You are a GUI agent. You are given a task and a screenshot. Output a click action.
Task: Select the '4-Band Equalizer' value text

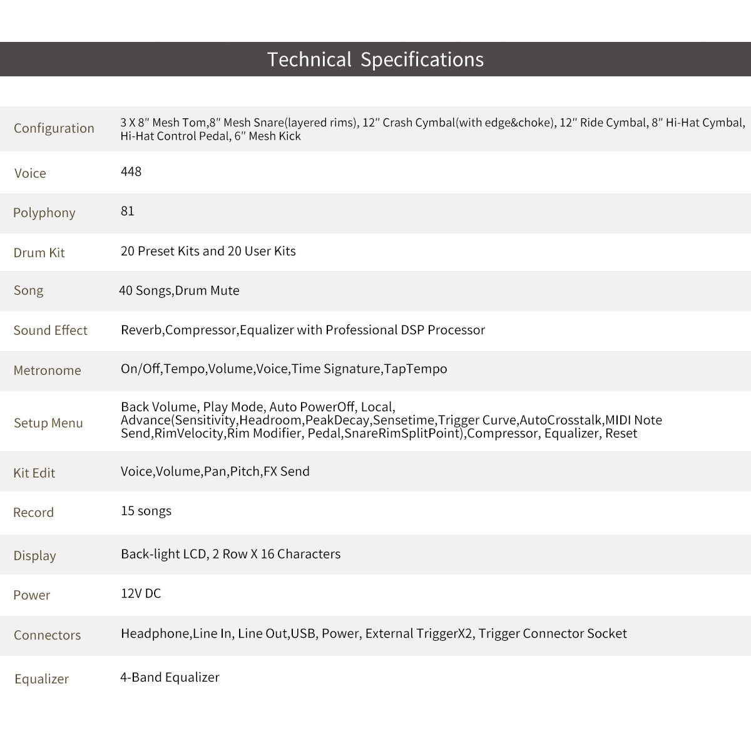tap(170, 677)
